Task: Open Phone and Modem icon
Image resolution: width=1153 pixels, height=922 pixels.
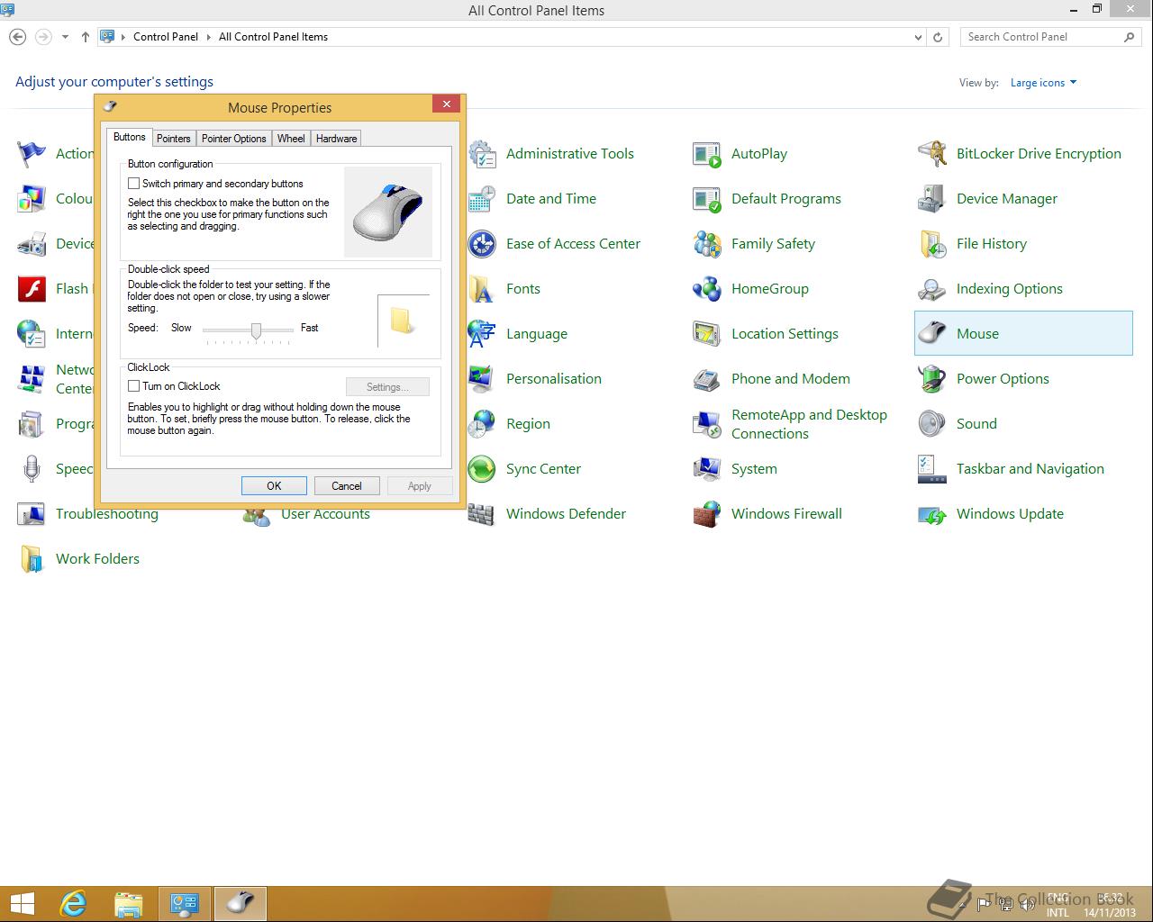Action: tap(707, 379)
